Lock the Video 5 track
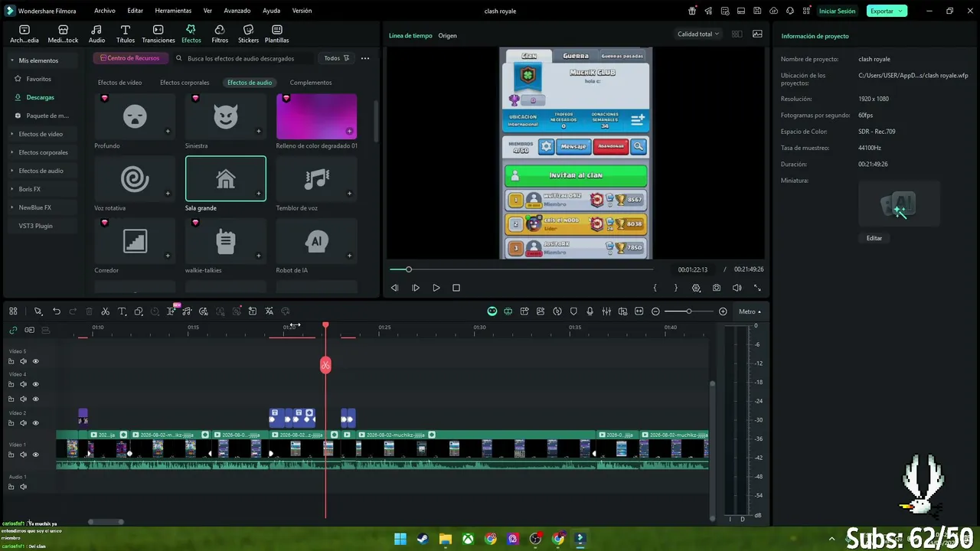The height and width of the screenshot is (551, 980). pos(11,361)
